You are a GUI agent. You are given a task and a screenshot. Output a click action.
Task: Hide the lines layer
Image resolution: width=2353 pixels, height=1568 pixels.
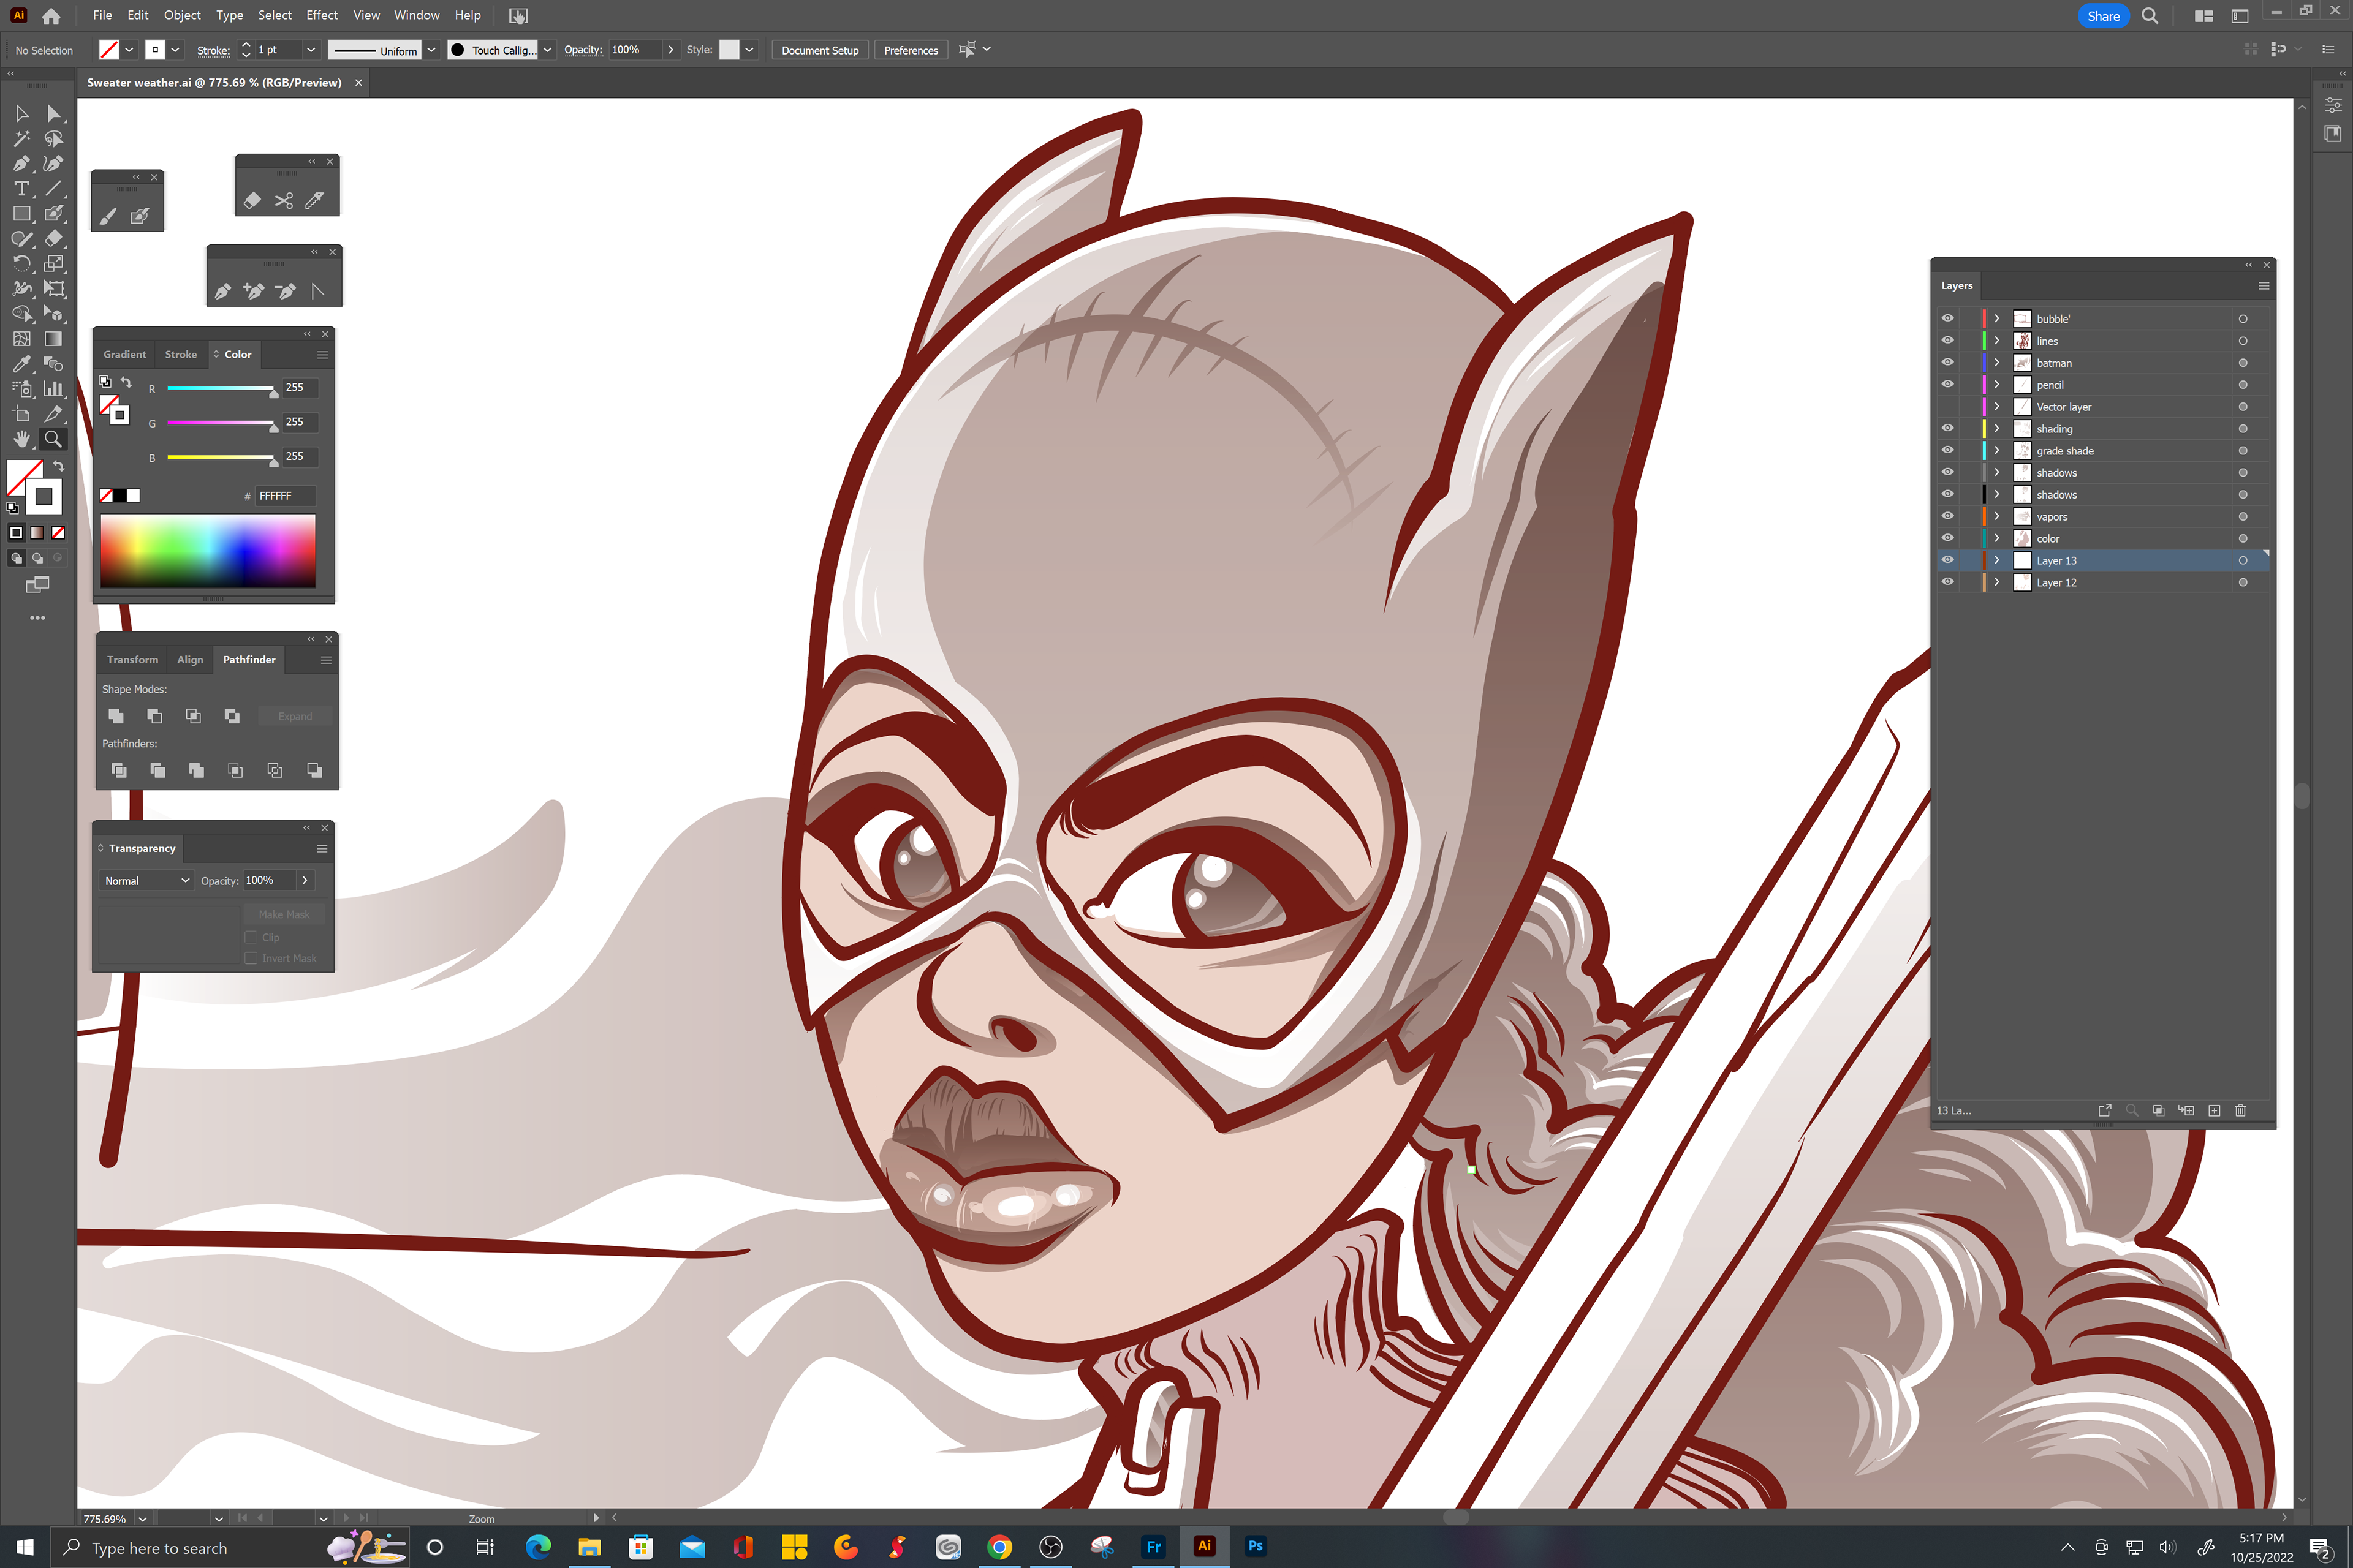(x=1948, y=341)
